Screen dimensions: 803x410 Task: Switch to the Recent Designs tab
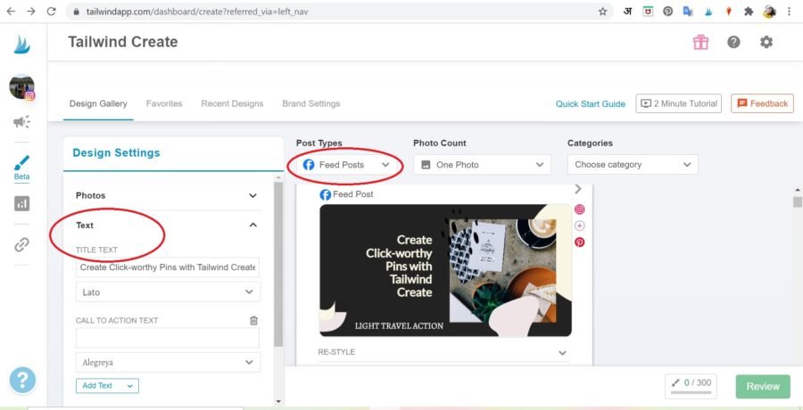click(232, 103)
